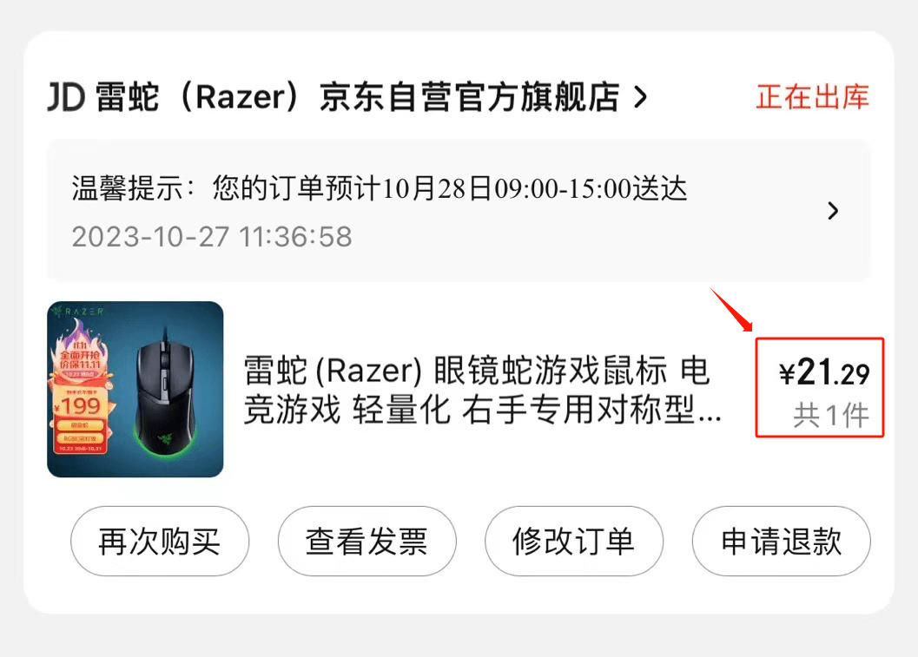This screenshot has width=918, height=657.
Task: Open the 温馨提示 delivery estimate message
Action: click(x=380, y=188)
